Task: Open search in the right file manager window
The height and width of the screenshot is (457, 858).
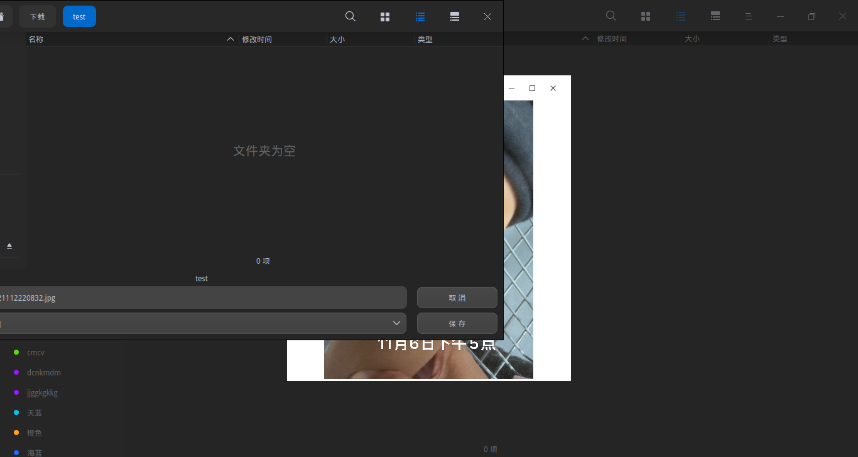Action: coord(610,16)
